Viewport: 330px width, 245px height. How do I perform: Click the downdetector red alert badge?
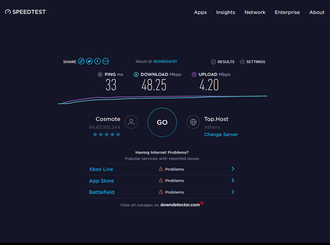pos(202,203)
